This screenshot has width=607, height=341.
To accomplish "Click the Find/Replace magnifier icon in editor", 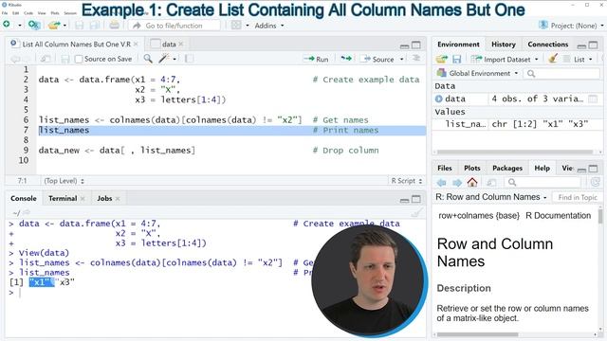I will [x=148, y=59].
